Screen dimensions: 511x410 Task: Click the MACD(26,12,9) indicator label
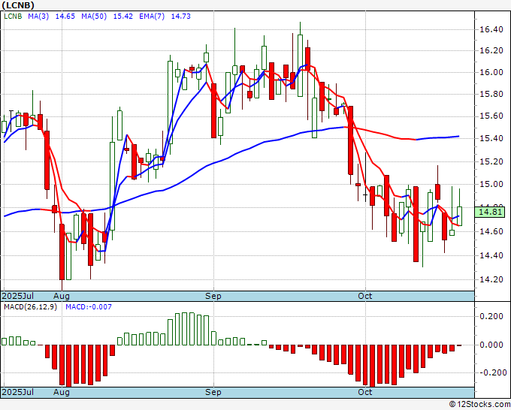tap(30, 307)
